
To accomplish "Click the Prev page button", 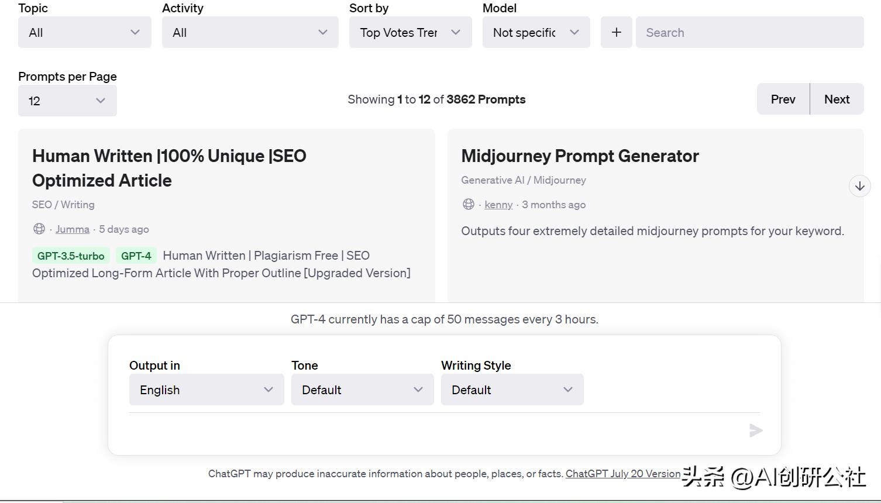I will pos(783,99).
